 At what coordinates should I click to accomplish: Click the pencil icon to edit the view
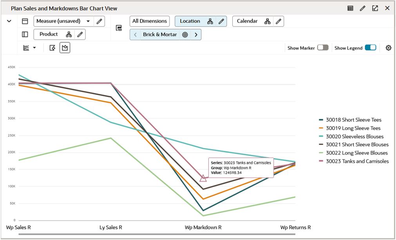click(x=363, y=8)
